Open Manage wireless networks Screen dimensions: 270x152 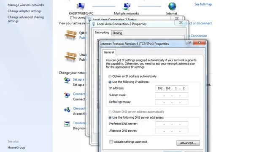coord(26,5)
